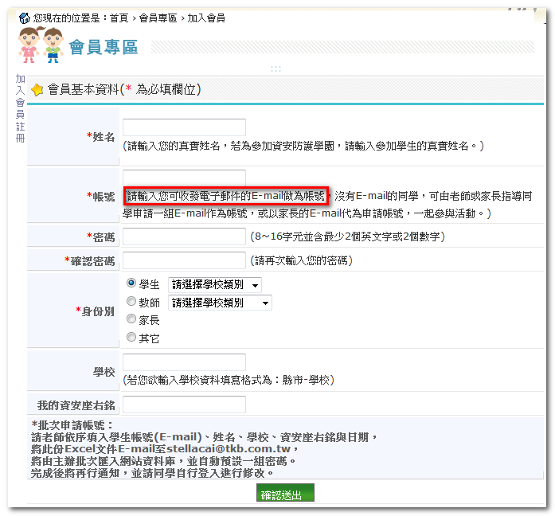The width and height of the screenshot is (555, 516).
Task: Expand the school type dropdown for 學生
Action: click(x=214, y=285)
